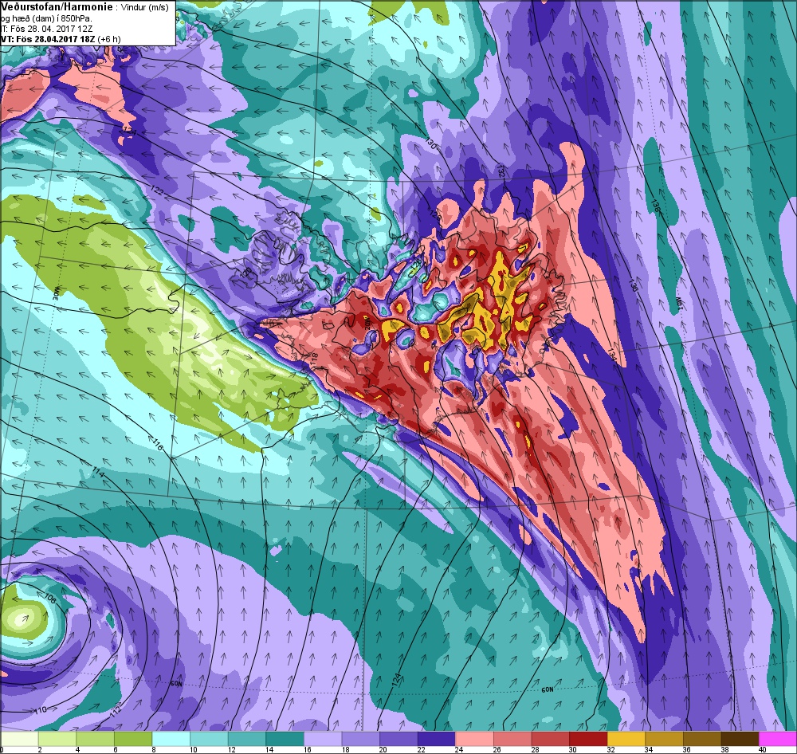
Task: Click the legend scale number 40
Action: click(761, 749)
